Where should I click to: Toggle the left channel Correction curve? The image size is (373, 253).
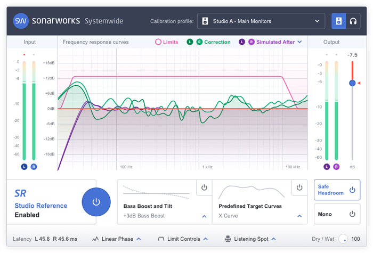(x=190, y=42)
